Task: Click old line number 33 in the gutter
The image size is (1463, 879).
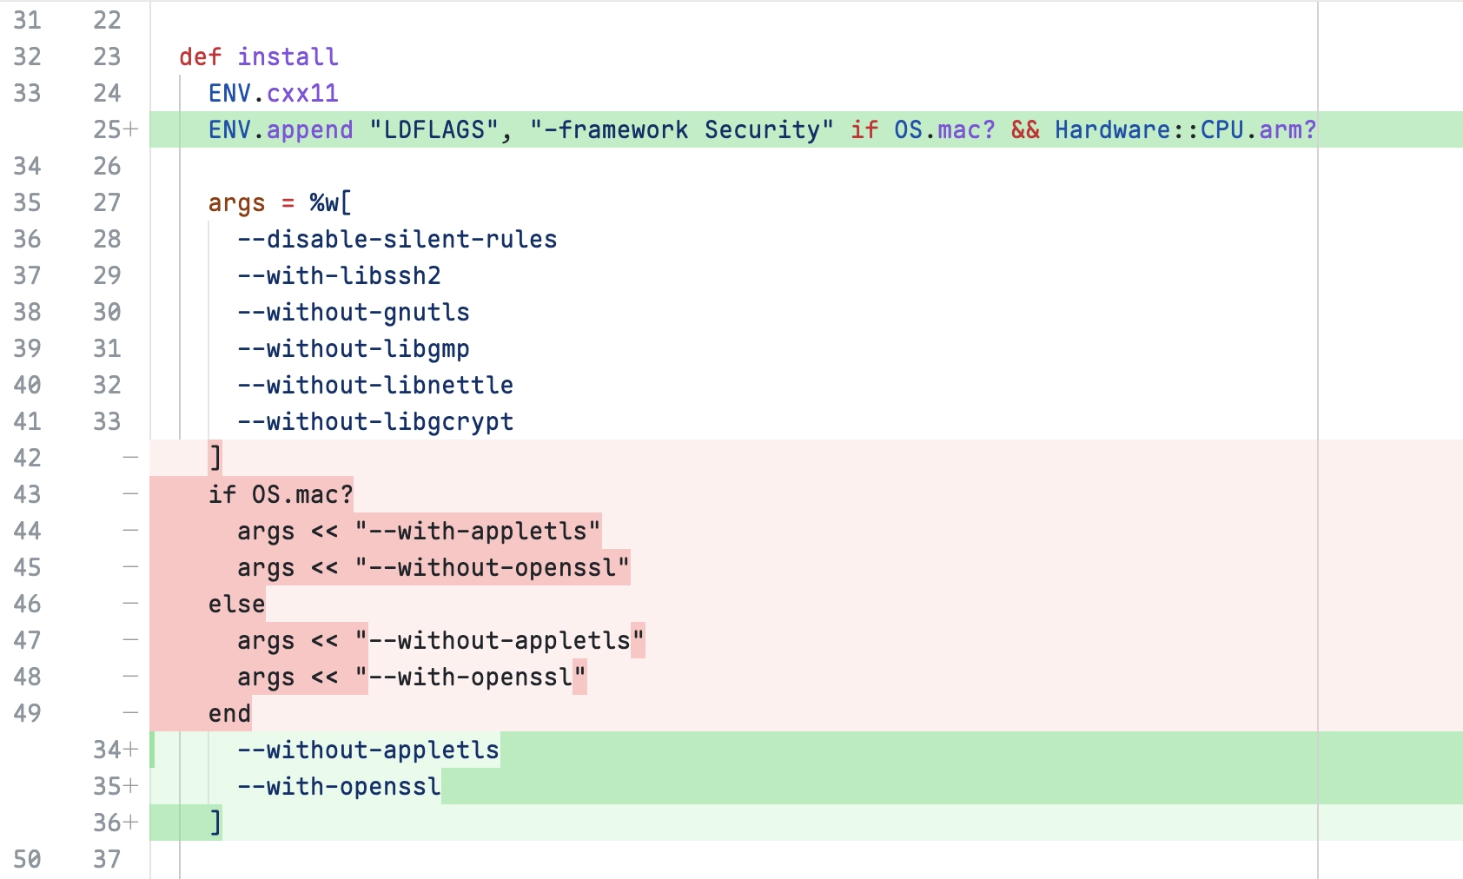Action: click(x=27, y=93)
